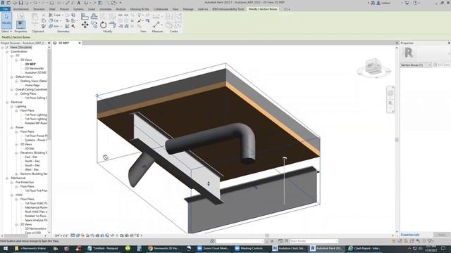This screenshot has width=451, height=253.
Task: Click the Apply button in Properties
Action: click(442, 235)
